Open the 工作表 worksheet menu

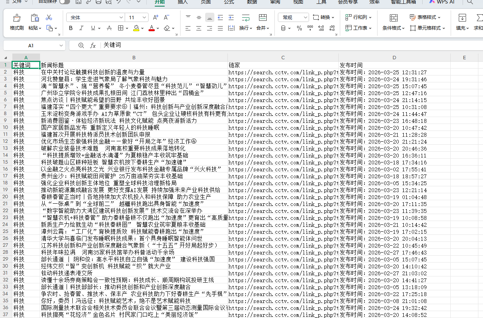358,28
